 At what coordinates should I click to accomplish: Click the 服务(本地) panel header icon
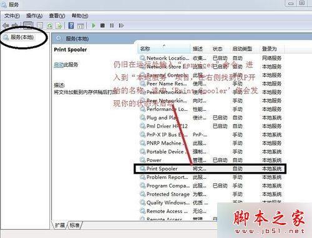(59, 38)
